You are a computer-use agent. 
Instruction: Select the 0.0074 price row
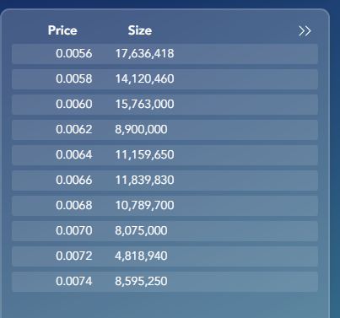165,282
